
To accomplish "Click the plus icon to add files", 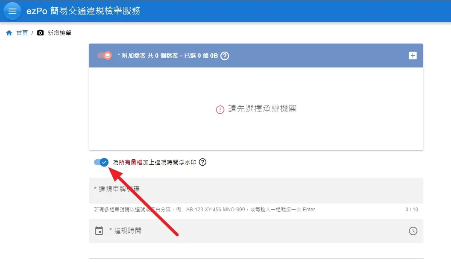I will [x=413, y=56].
